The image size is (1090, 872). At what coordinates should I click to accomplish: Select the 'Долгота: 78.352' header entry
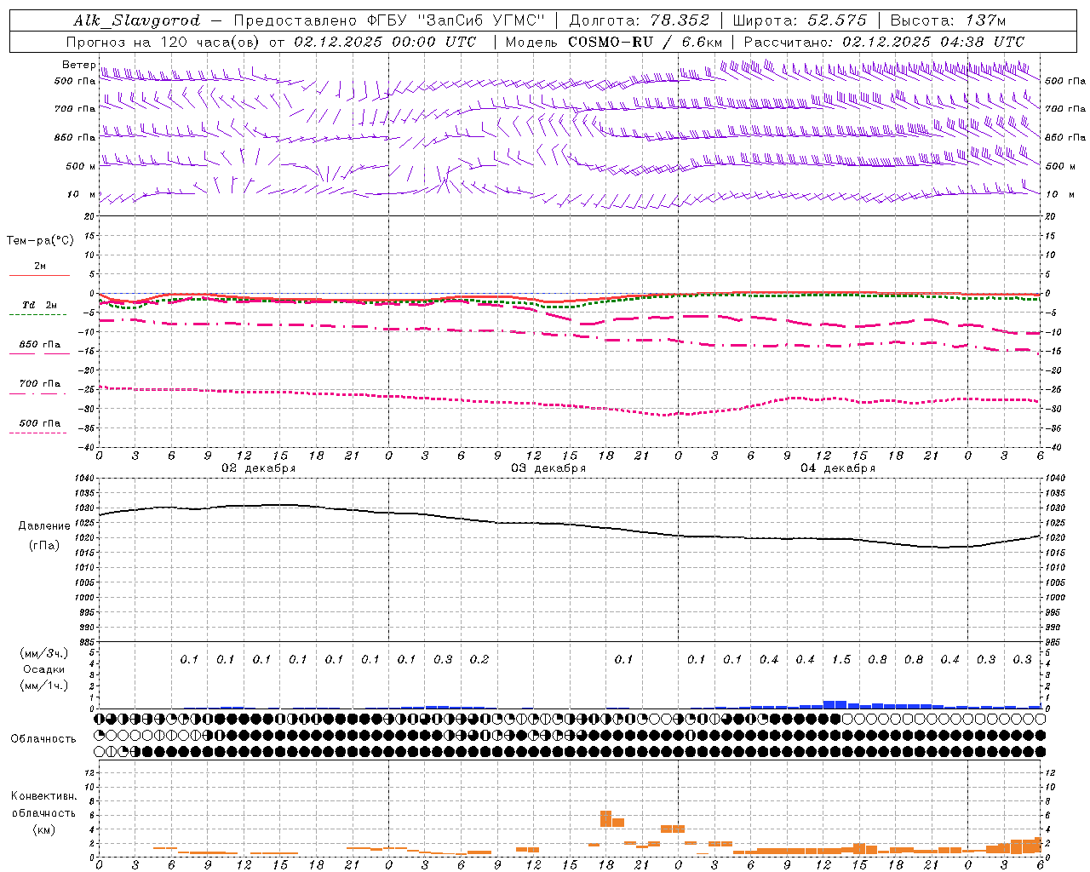tap(639, 20)
